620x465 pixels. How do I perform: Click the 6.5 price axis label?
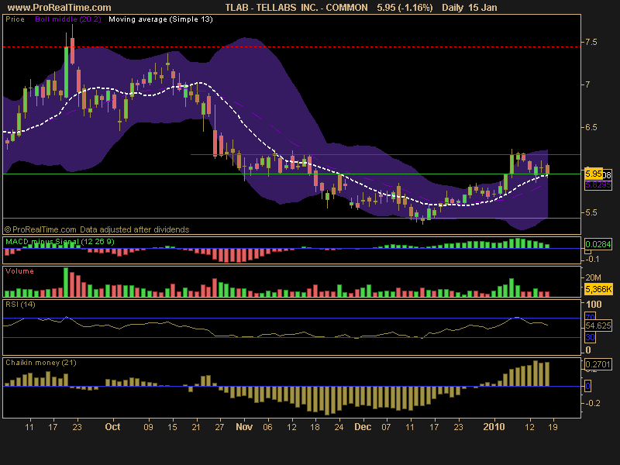pos(591,127)
